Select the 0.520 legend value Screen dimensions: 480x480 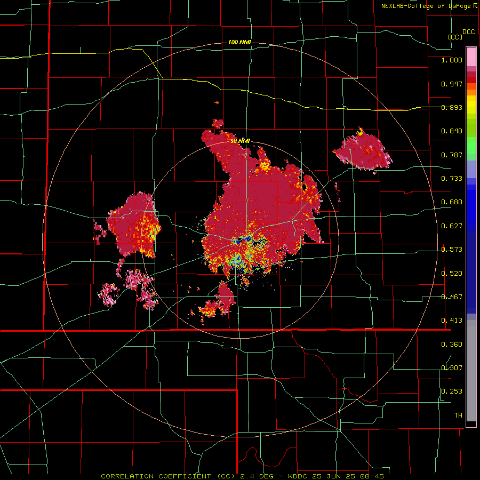point(452,274)
